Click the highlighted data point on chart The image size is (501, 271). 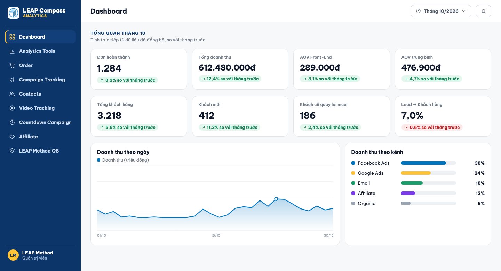click(x=276, y=199)
